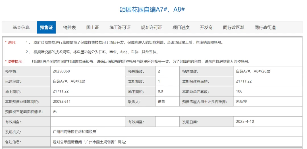Click the 预售幢数 label
Viewport: 307px width, 149px height.
(x=136, y=72)
